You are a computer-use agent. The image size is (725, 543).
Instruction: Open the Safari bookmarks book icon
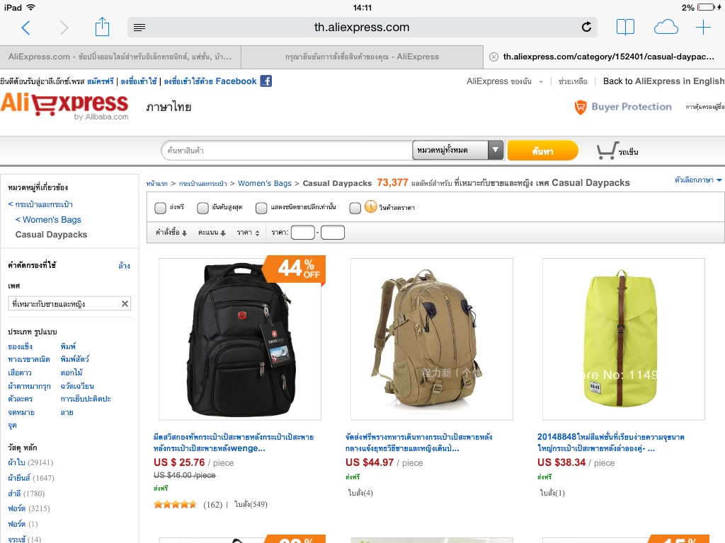[x=625, y=28]
